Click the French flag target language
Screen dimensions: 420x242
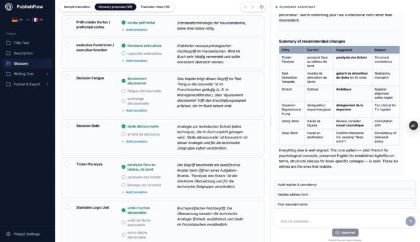click(x=35, y=20)
